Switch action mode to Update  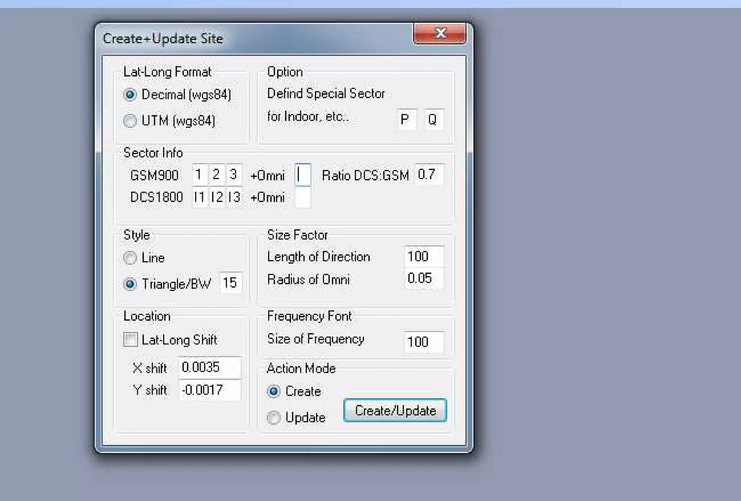(274, 417)
